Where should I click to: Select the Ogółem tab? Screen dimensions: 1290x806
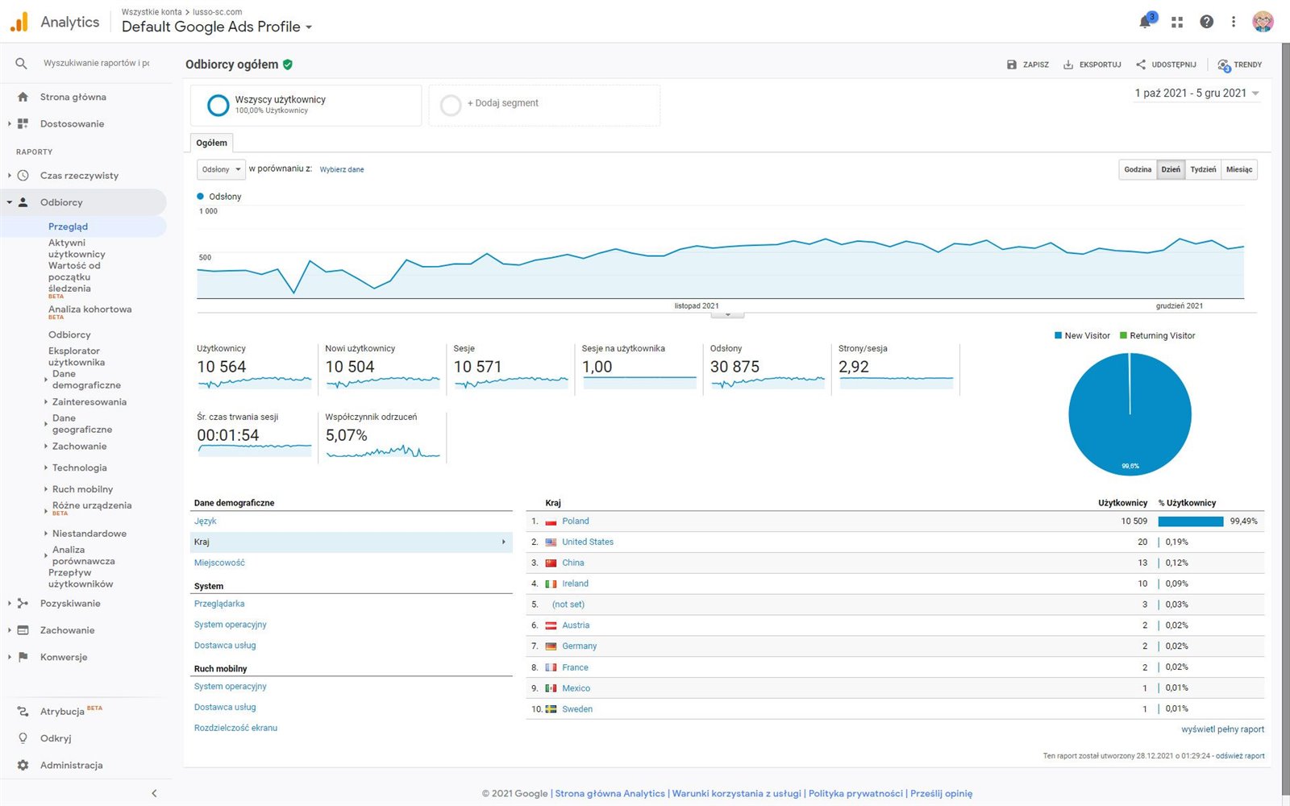(x=212, y=143)
